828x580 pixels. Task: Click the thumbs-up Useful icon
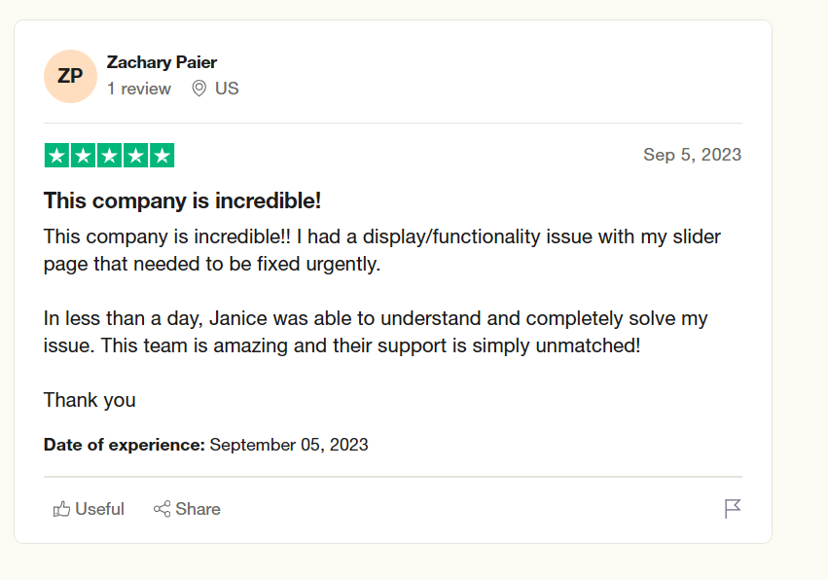pos(61,509)
